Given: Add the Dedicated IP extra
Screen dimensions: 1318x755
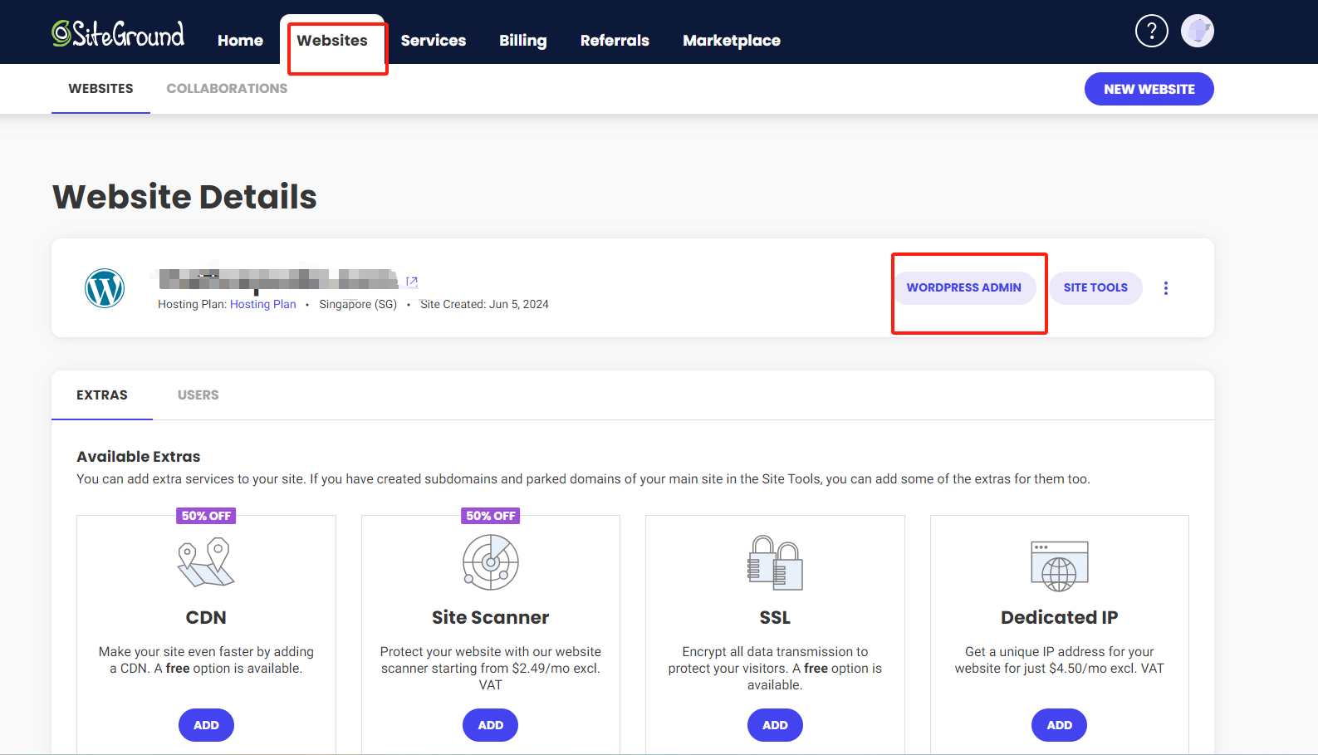Looking at the screenshot, I should tap(1059, 725).
